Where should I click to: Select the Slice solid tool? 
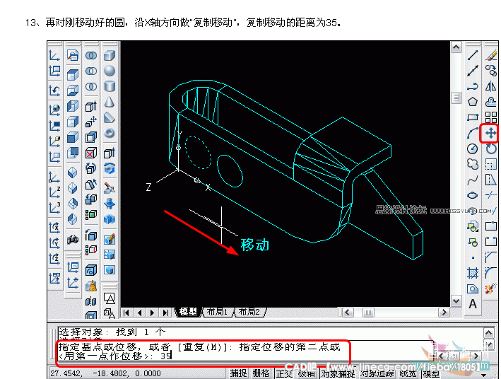(x=110, y=187)
